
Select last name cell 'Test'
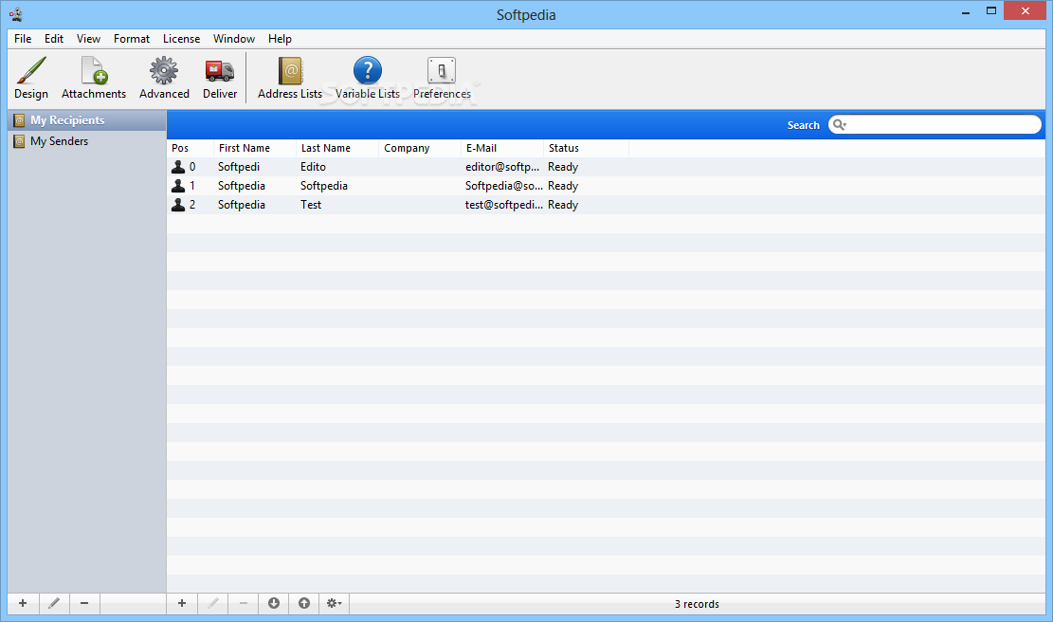(310, 204)
